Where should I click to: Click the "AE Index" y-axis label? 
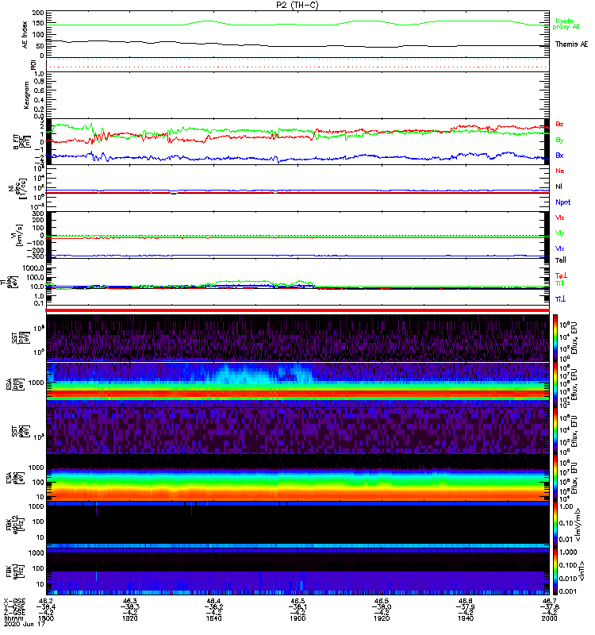click(x=25, y=35)
